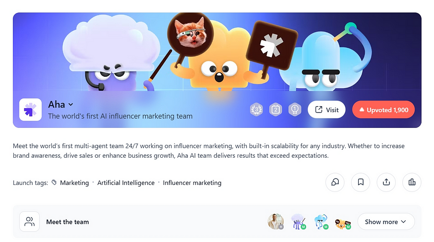Open the comment discussion icon
434x242 pixels.
click(335, 182)
